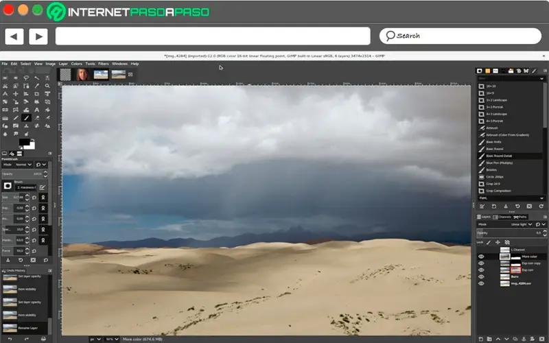549x343 pixels.
Task: Choose the Eraser tool
Action: 37,117
